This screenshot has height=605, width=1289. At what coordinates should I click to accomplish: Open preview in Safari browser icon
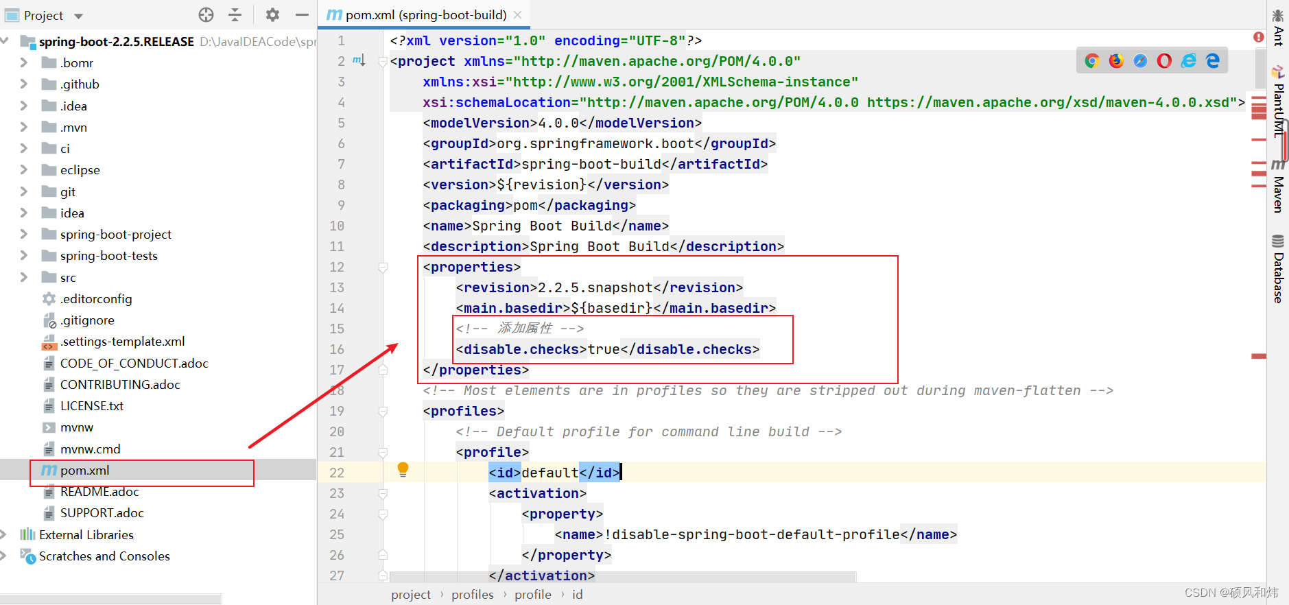[1140, 61]
